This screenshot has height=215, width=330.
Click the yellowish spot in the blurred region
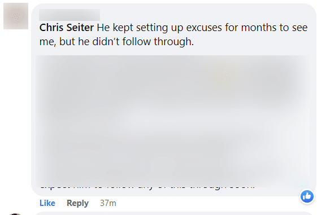point(225,77)
